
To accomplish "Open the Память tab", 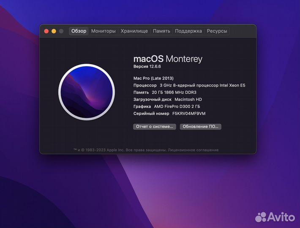I will click(161, 31).
